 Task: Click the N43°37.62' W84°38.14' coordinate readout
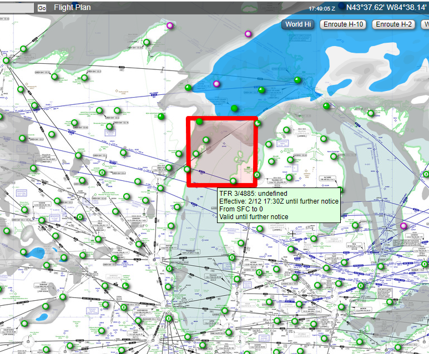coord(386,7)
